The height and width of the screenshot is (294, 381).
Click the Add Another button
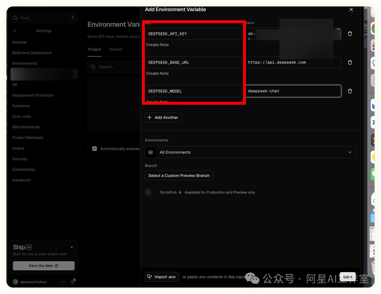[163, 118]
